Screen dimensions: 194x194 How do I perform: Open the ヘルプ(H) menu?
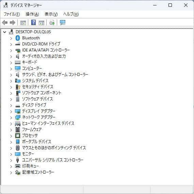pyautogui.click(x=71, y=14)
